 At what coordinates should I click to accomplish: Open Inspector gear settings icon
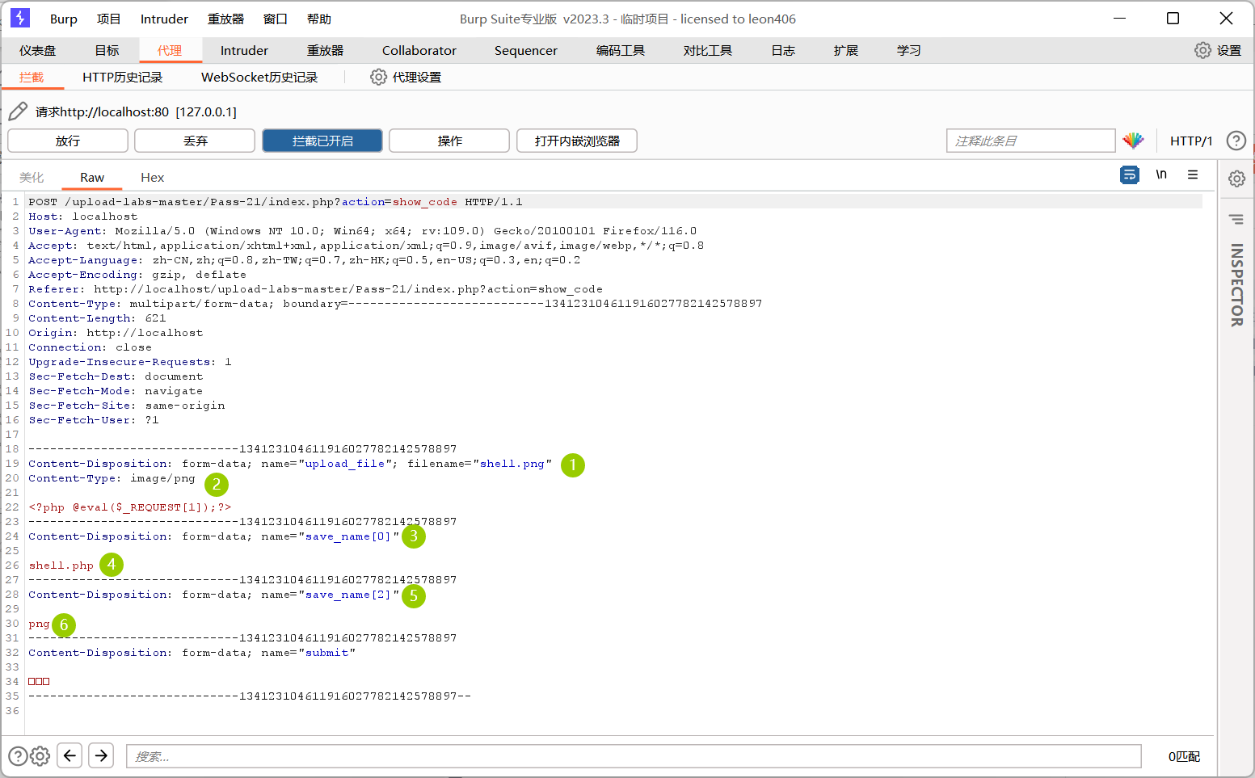pyautogui.click(x=1236, y=179)
